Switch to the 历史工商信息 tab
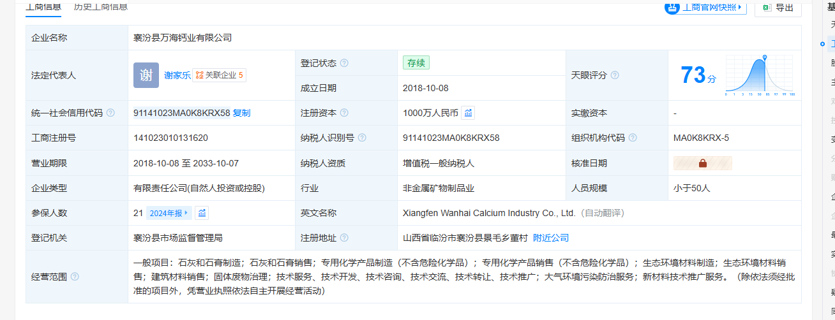Image resolution: width=835 pixels, height=320 pixels. point(100,7)
